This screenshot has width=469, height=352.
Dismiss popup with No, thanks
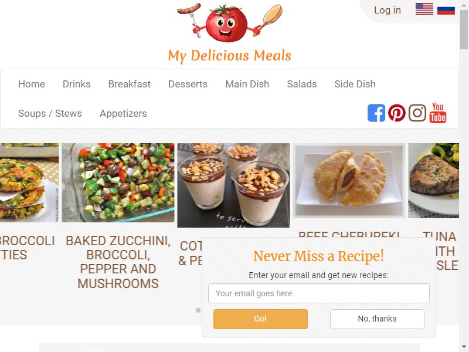coord(377,319)
